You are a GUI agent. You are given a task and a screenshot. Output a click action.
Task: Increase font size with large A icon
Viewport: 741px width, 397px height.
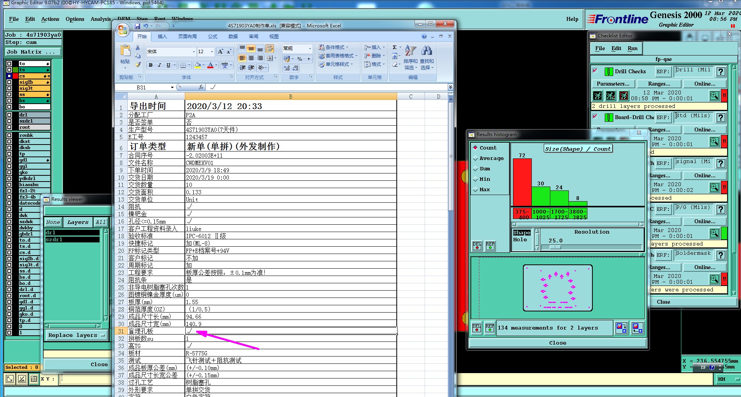click(x=220, y=52)
